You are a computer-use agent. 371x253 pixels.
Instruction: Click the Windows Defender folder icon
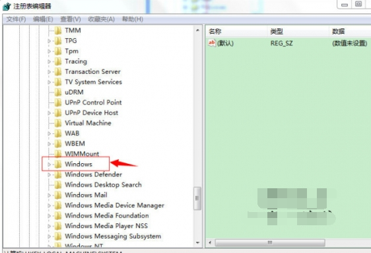(58, 174)
